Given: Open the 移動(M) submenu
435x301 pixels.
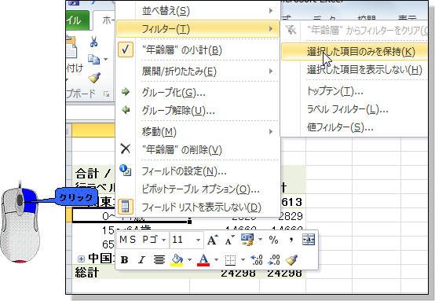Looking at the screenshot, I should pyautogui.click(x=198, y=131).
